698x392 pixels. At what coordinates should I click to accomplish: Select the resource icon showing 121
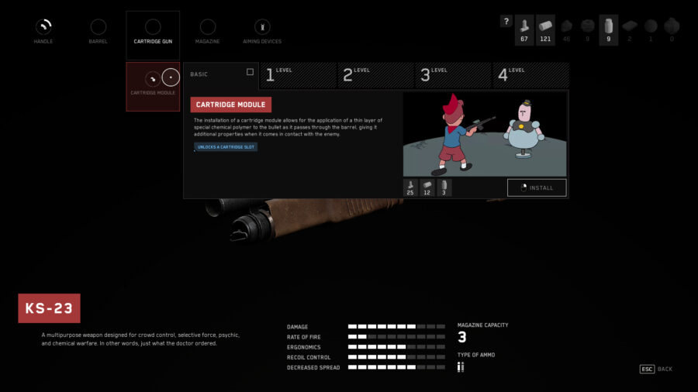(x=545, y=30)
